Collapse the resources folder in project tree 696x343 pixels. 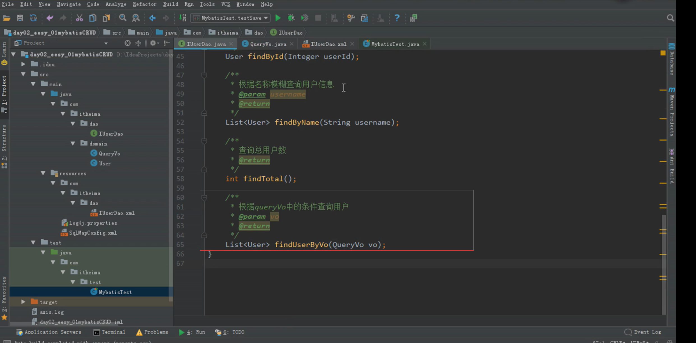click(x=43, y=173)
